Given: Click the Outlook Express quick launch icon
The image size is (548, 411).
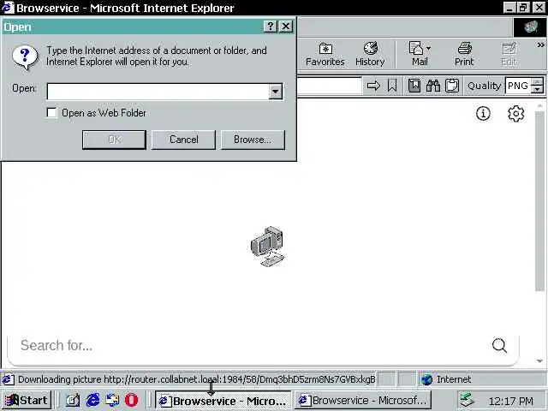Looking at the screenshot, I should pos(112,400).
